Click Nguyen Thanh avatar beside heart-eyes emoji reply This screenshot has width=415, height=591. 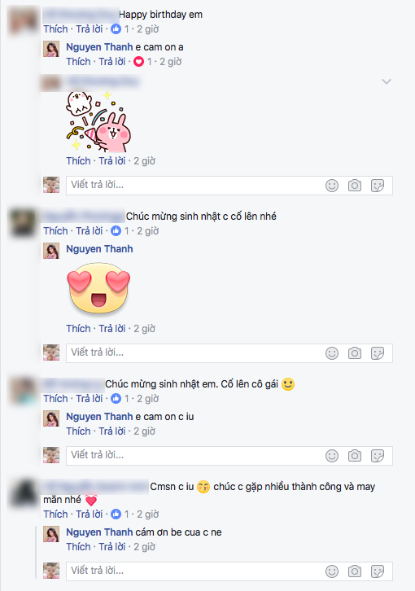click(x=51, y=251)
